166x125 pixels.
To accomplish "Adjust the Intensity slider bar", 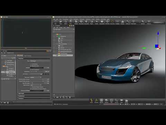I will pyautogui.click(x=37, y=68).
